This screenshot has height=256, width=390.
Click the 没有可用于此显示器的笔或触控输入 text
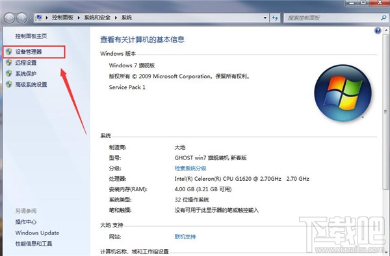pyautogui.click(x=216, y=210)
